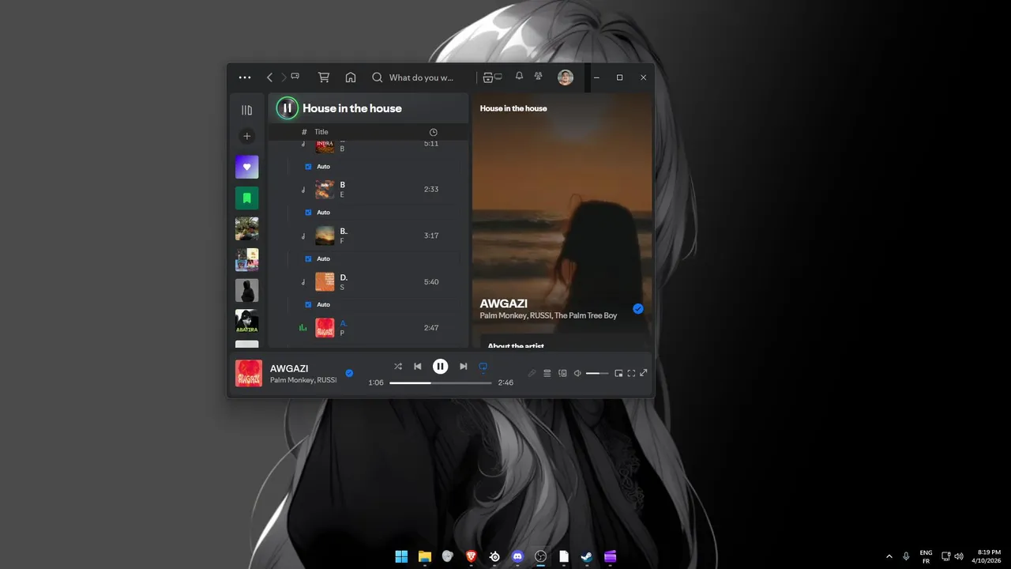The image size is (1011, 569).
Task: Open Steam from the taskbar
Action: pos(587,556)
